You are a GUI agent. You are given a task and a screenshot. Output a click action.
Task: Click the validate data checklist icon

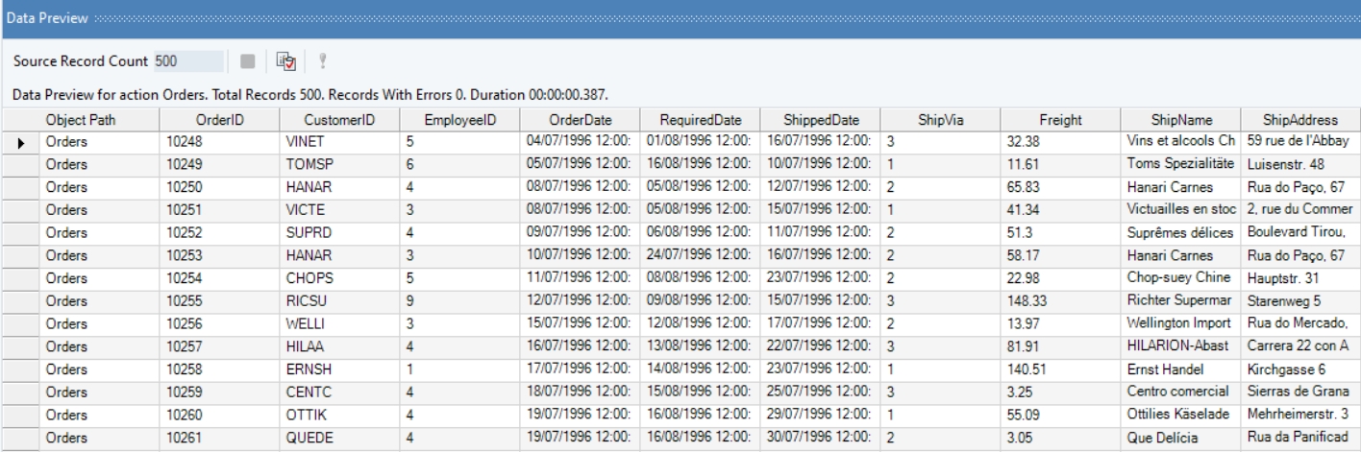(285, 61)
